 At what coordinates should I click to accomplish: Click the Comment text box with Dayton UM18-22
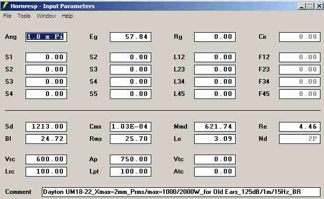coord(181,192)
